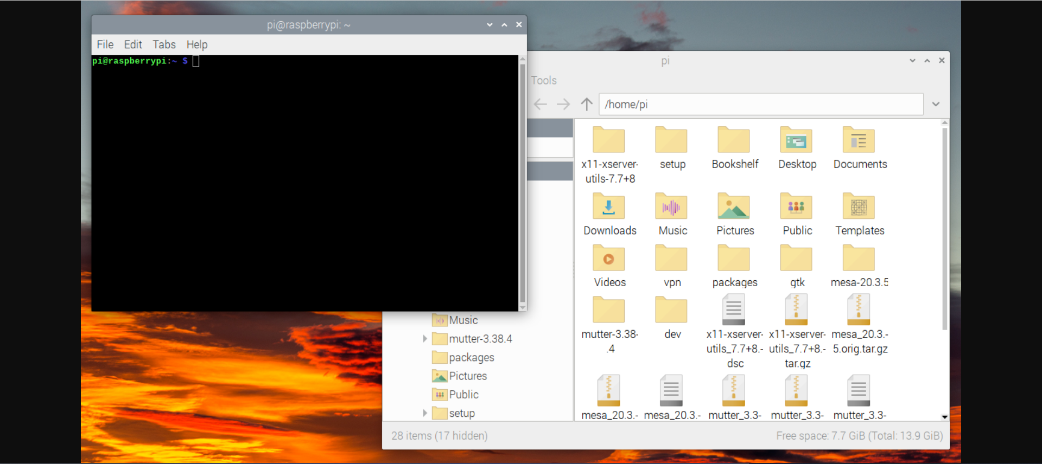Open the terminal Help menu
Viewport: 1042px width, 464px height.
[x=197, y=44]
